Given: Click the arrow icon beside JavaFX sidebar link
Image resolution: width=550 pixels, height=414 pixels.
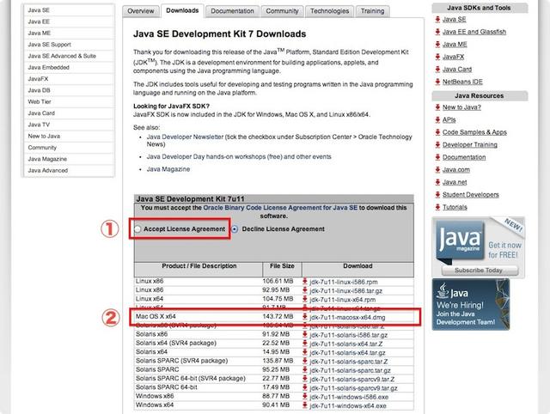Looking at the screenshot, I should click(x=437, y=57).
